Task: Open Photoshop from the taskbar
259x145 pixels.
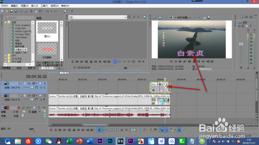Action: [x=110, y=141]
